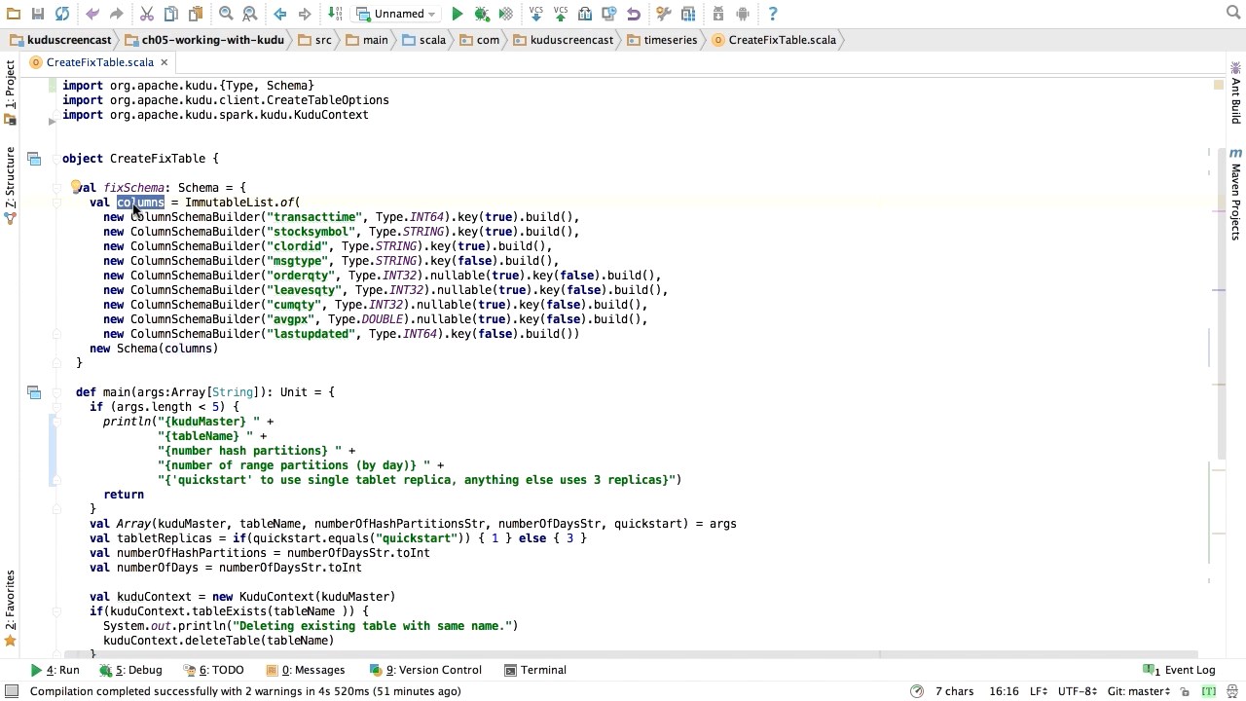Open the Unnamed run configuration dropdown
The width and height of the screenshot is (1246, 701).
click(x=397, y=14)
